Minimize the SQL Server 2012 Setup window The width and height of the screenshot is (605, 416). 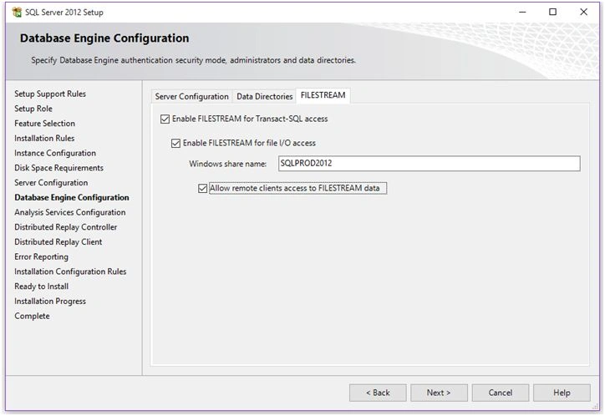pos(522,12)
